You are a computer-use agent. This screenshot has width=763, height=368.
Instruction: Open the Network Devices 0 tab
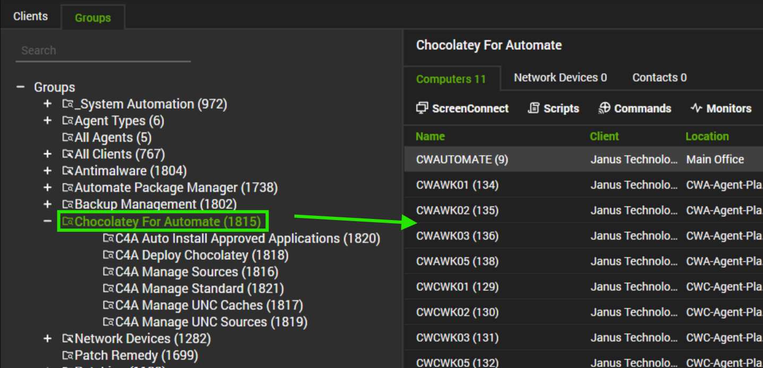[x=560, y=78]
